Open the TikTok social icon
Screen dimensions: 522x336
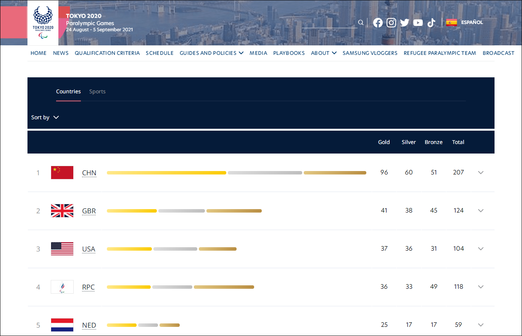pos(431,23)
